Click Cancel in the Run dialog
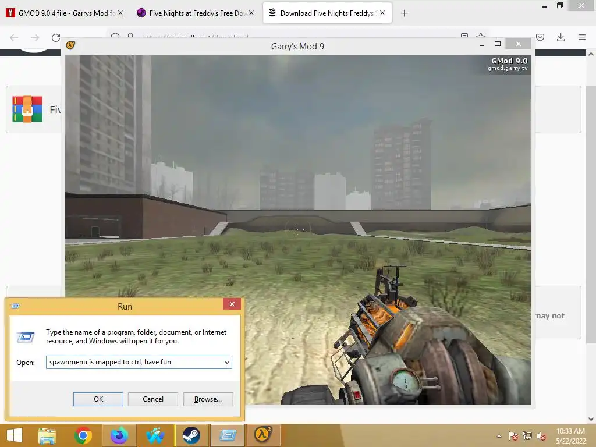 point(153,399)
